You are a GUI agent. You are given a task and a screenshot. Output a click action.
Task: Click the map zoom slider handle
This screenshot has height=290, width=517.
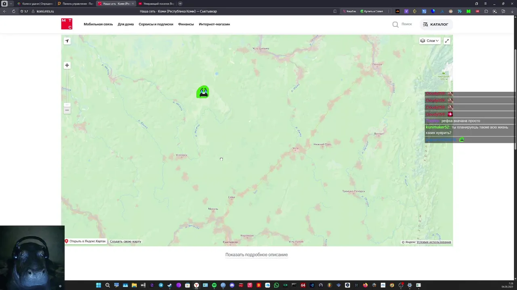(67, 105)
